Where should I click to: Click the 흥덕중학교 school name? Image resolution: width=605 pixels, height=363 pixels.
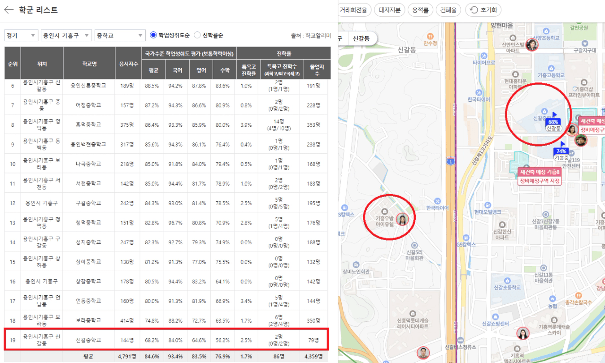click(x=88, y=125)
